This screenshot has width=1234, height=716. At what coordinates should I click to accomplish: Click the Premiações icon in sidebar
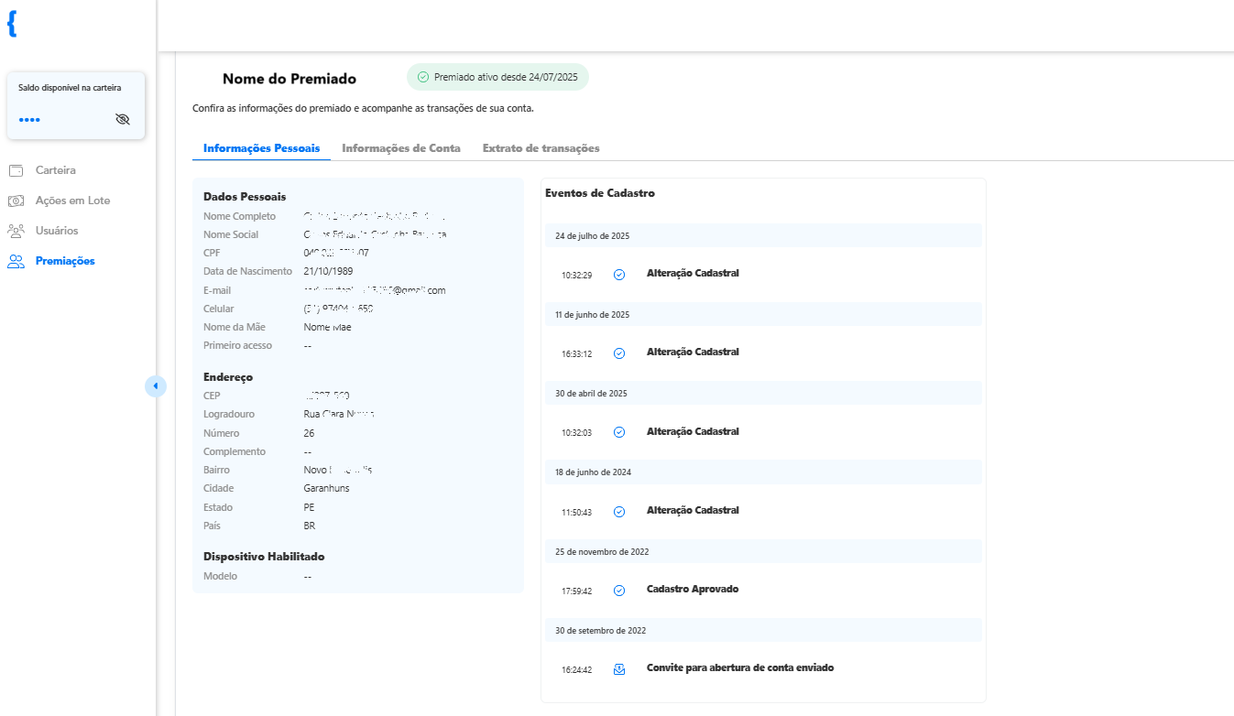click(16, 261)
